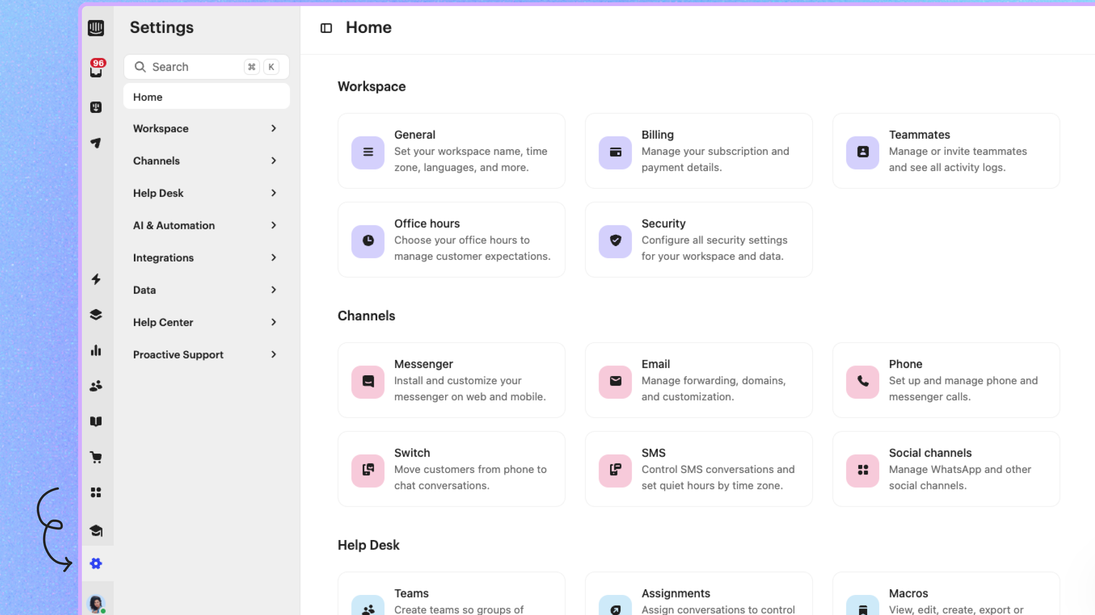Click the SMS card icon
Viewport: 1095px width, 615px height.
pyautogui.click(x=615, y=470)
